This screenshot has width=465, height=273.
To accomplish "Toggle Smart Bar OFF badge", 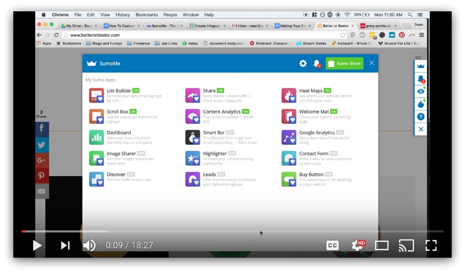I will [x=230, y=133].
